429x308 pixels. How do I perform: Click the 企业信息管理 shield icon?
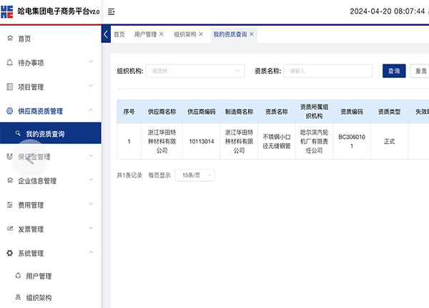(9, 181)
